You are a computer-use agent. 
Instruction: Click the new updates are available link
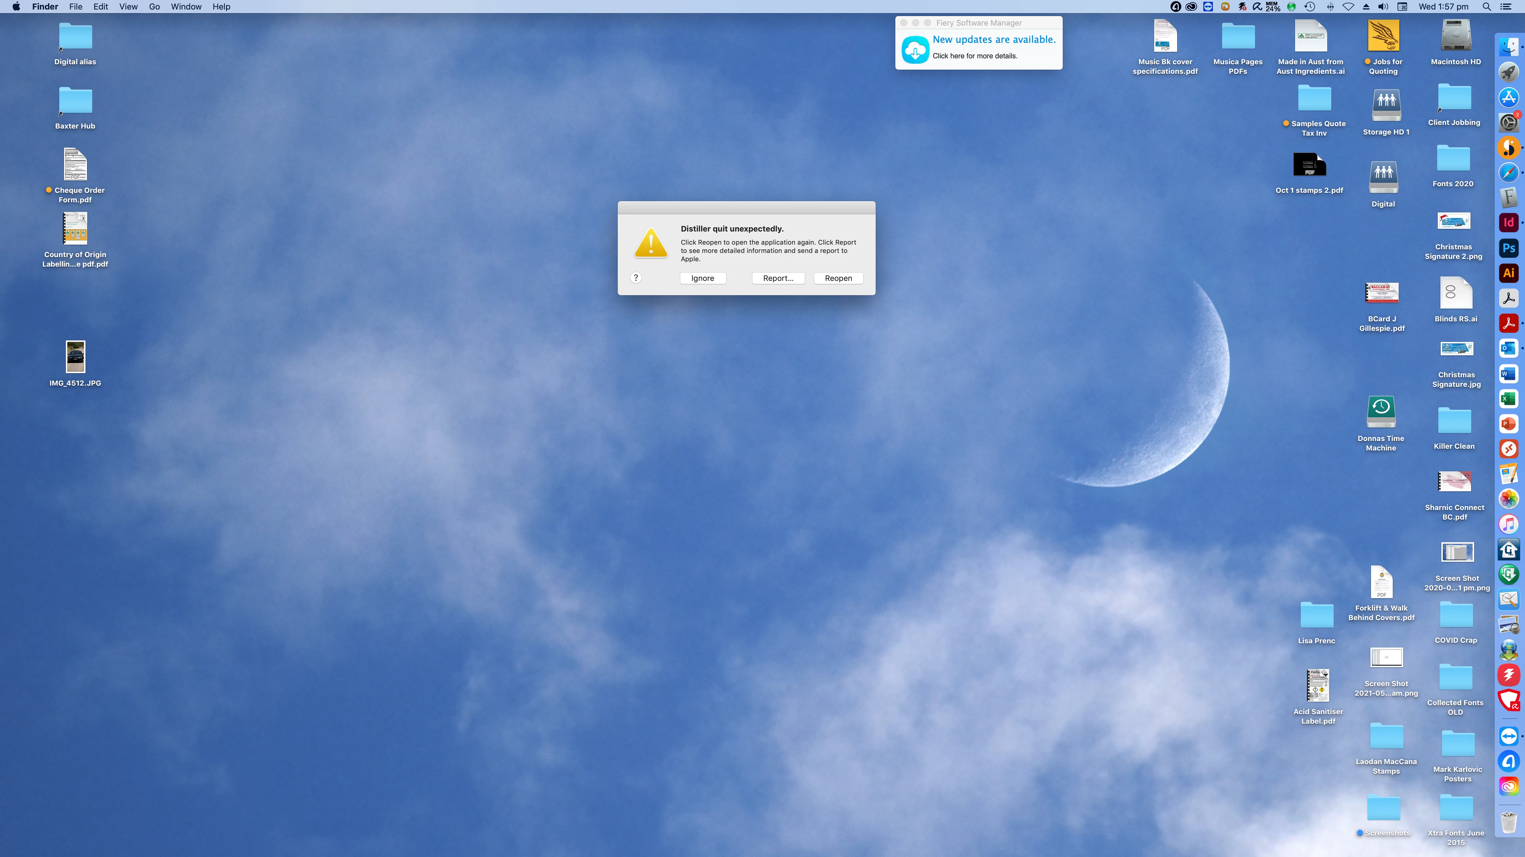993,40
